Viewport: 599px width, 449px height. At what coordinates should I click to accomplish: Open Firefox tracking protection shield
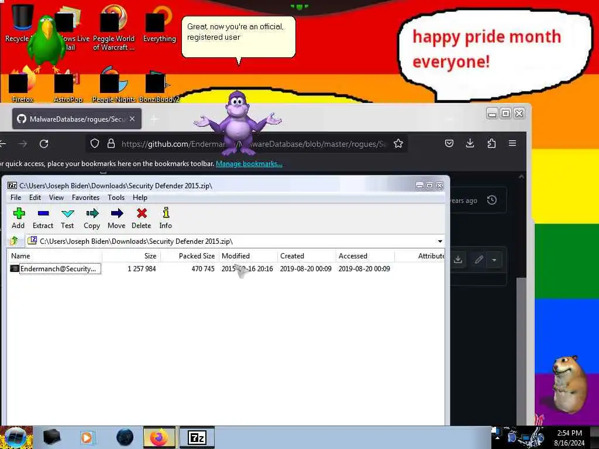click(94, 144)
